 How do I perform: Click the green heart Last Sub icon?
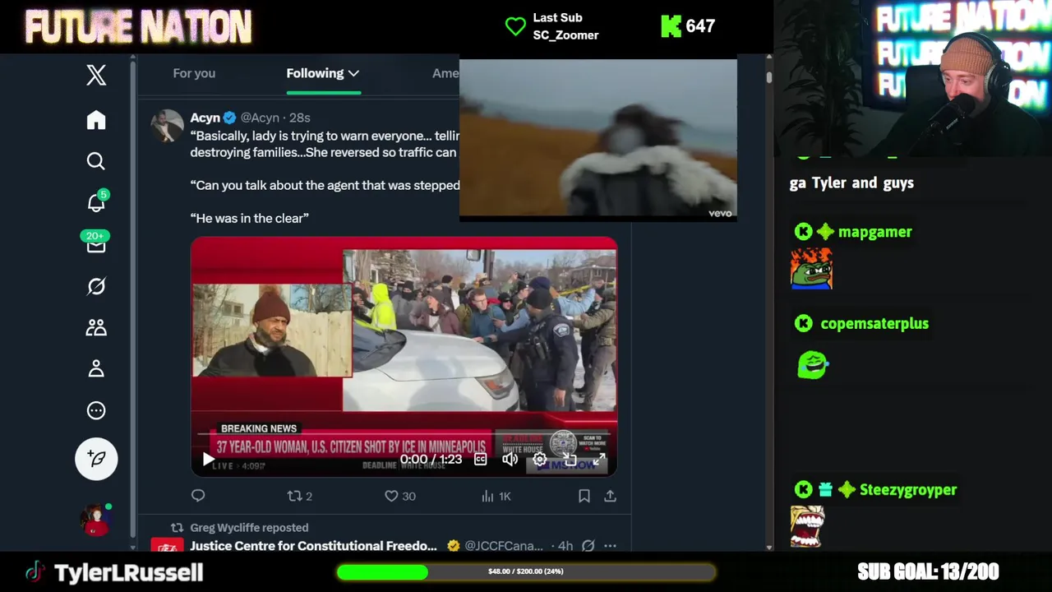tap(515, 26)
